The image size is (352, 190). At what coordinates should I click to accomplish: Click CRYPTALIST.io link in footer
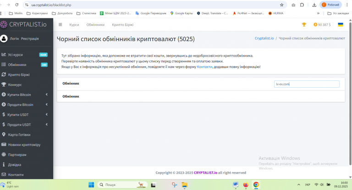point(205,173)
